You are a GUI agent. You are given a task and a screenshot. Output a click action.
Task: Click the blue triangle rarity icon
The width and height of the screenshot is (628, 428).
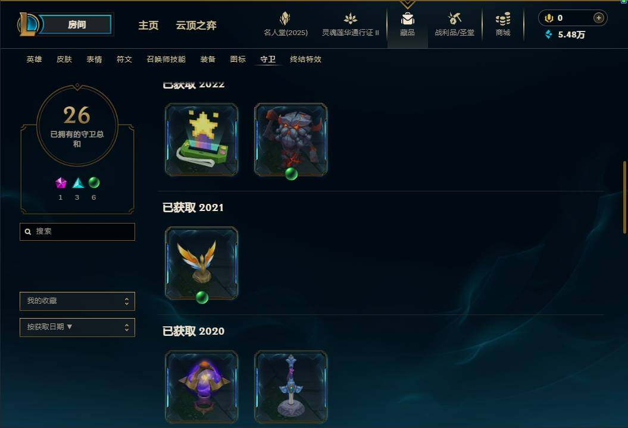78,183
